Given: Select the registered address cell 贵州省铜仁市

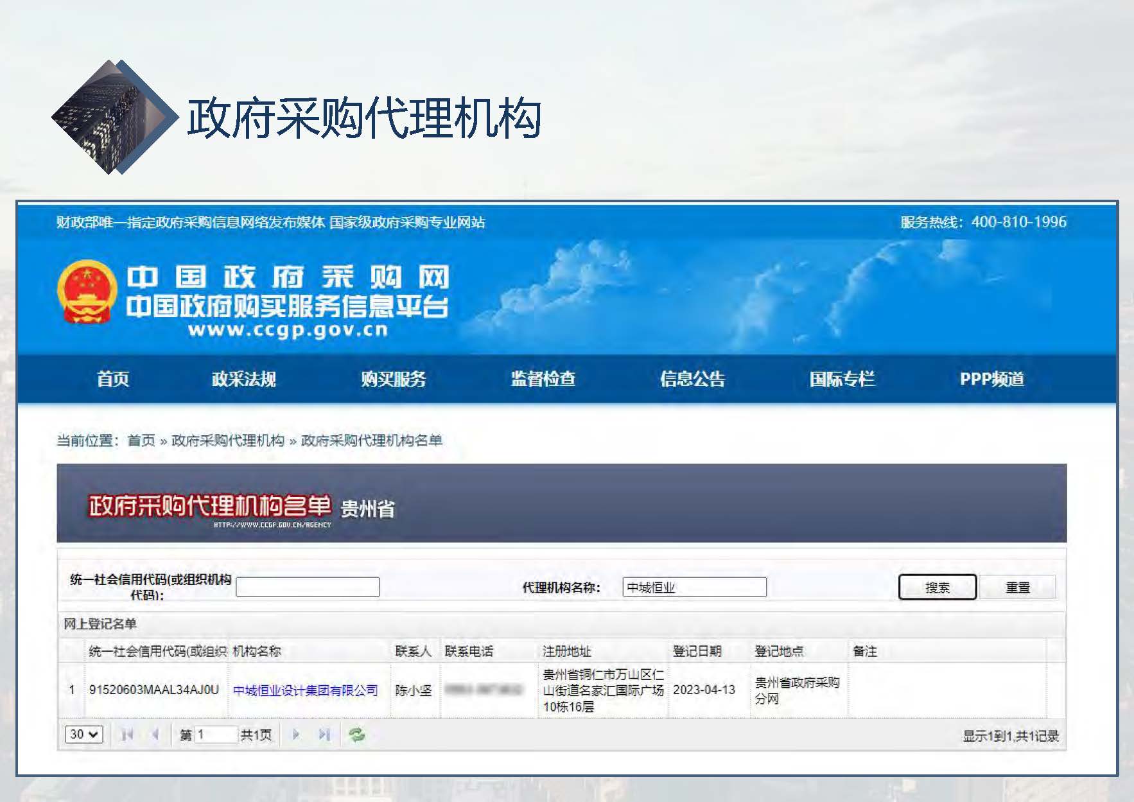Looking at the screenshot, I should [604, 690].
